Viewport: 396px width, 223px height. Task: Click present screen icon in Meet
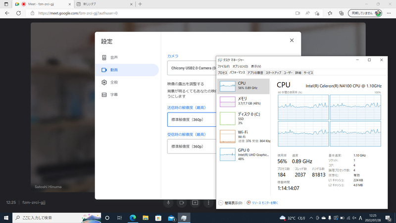point(195,203)
